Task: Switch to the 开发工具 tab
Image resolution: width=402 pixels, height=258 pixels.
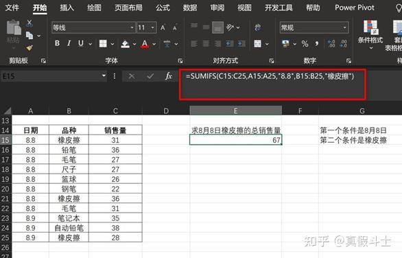Action: click(x=279, y=8)
